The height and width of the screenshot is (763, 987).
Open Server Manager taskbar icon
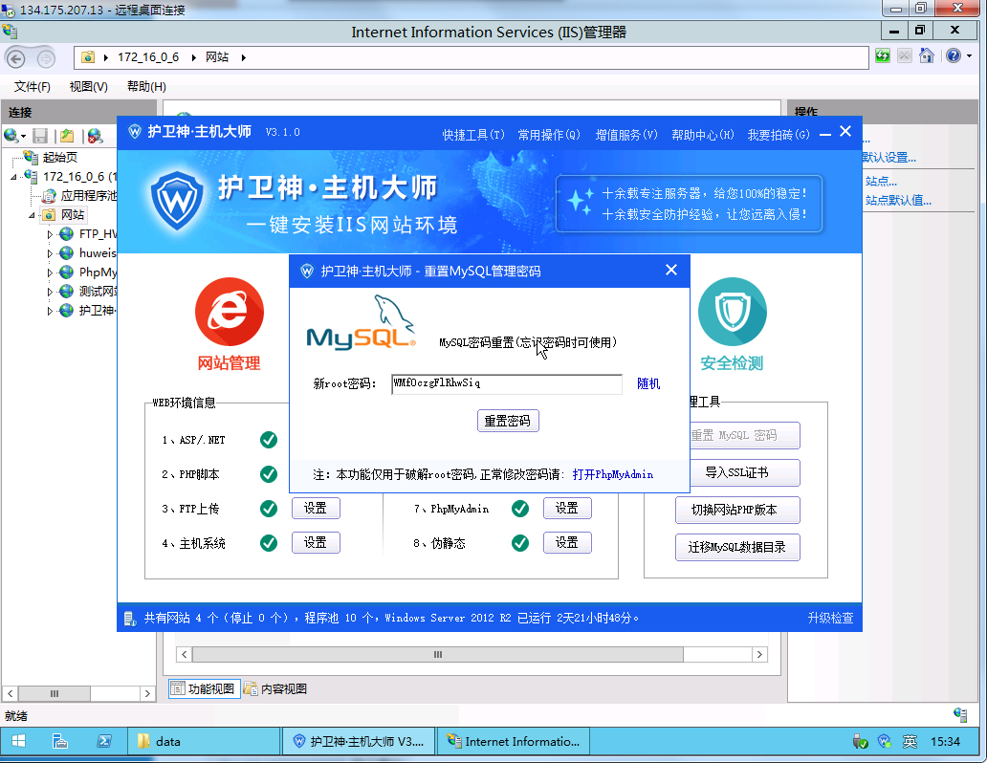coord(60,741)
